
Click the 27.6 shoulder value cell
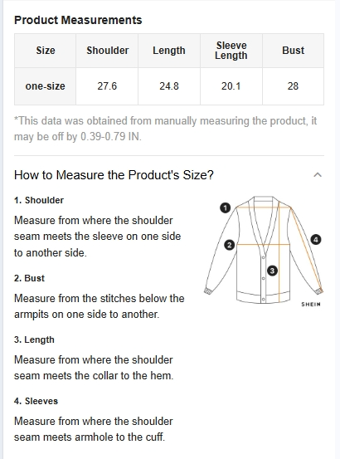pos(107,86)
